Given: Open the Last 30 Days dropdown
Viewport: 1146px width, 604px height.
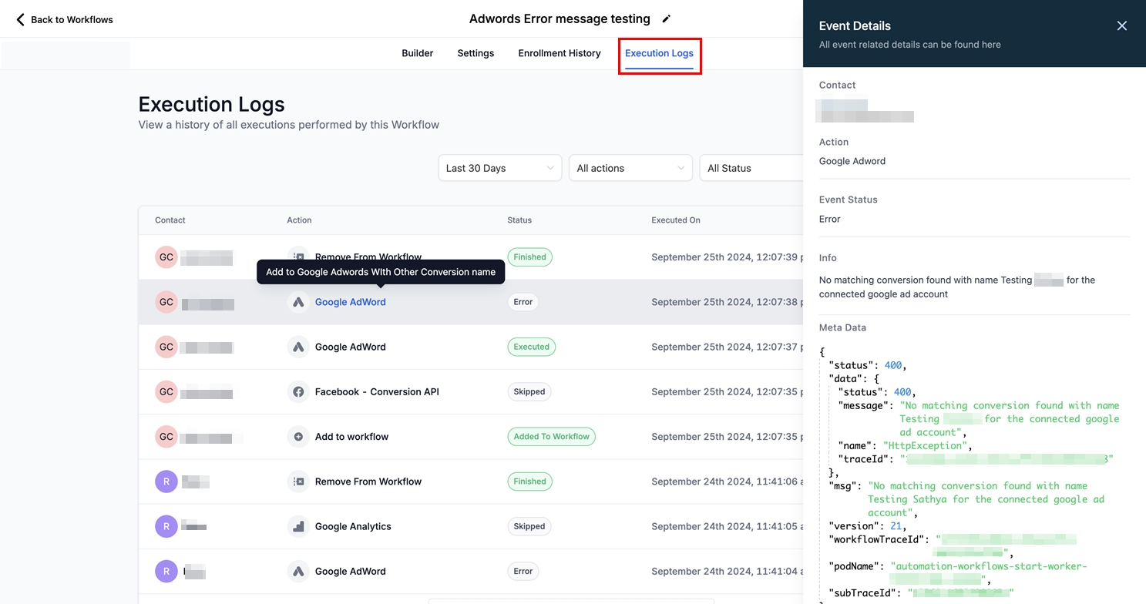Looking at the screenshot, I should click(499, 168).
